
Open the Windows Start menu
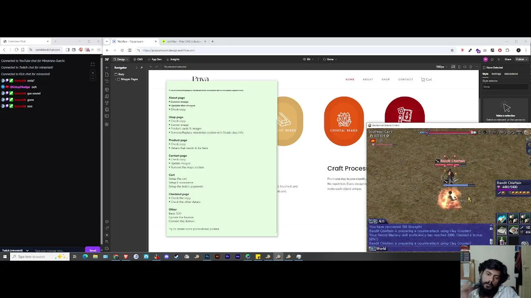(x=5, y=257)
